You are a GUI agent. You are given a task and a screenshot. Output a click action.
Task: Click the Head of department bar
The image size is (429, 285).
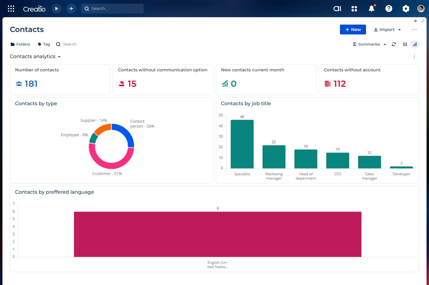(x=306, y=159)
